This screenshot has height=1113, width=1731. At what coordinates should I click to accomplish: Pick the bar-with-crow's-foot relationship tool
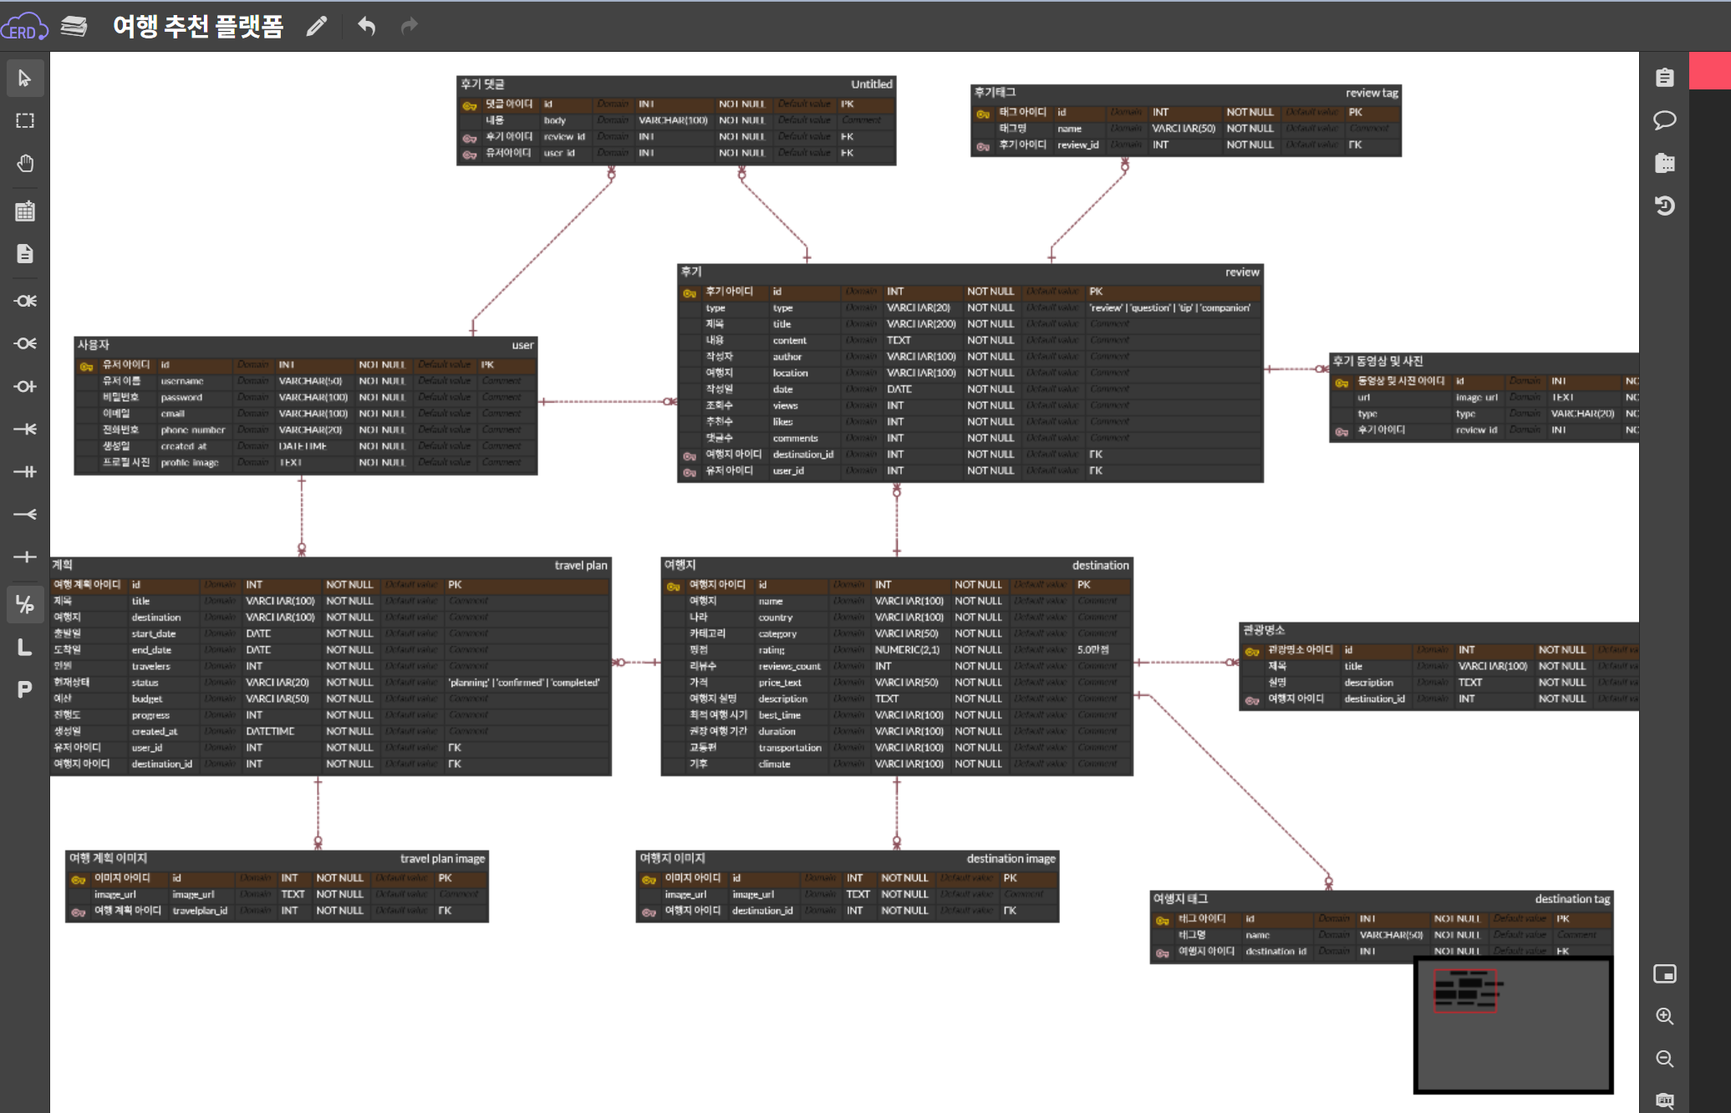[25, 429]
